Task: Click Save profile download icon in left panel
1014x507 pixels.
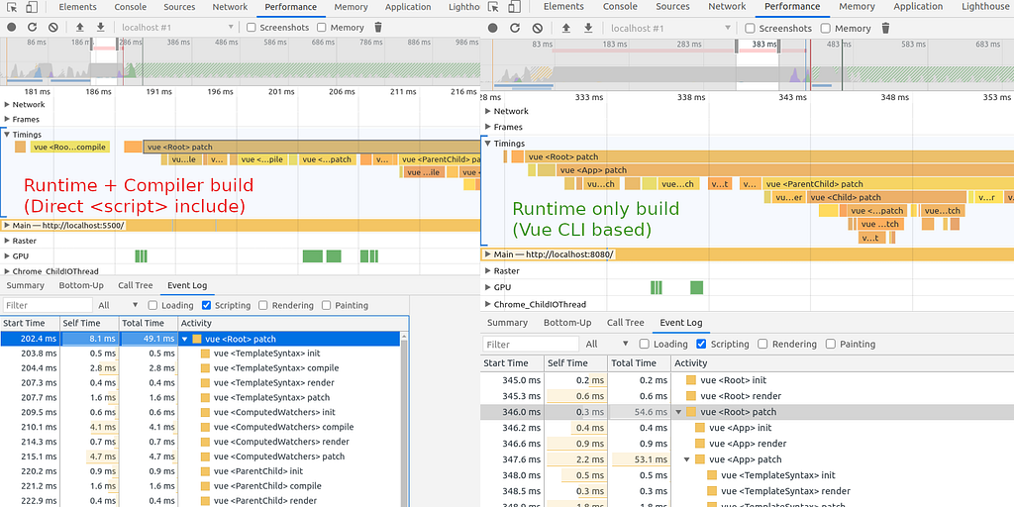Action: (101, 27)
